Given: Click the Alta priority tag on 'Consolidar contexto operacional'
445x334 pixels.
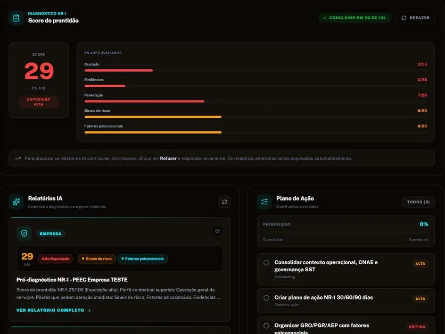Looking at the screenshot, I should coord(420,264).
